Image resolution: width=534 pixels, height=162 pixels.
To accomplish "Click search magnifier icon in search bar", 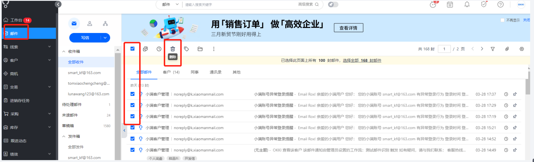I will [317, 5].
